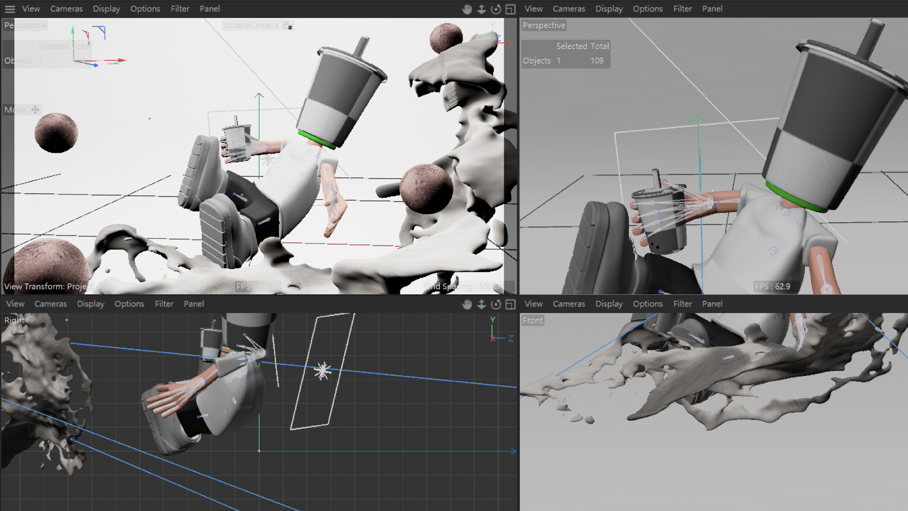Image resolution: width=908 pixels, height=511 pixels.
Task: Click the Move tool icon in the HUD
Action: 35,110
